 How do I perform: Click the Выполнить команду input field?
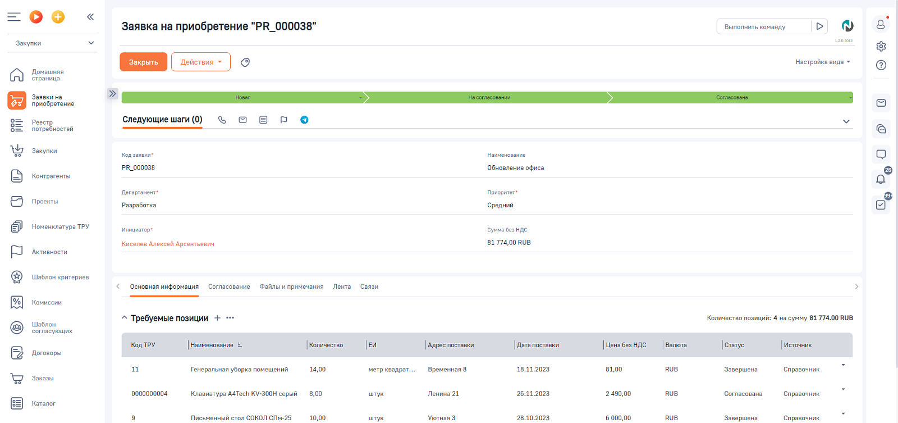pyautogui.click(x=764, y=26)
